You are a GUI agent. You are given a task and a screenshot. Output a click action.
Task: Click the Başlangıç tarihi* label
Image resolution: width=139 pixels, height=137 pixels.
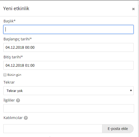[18, 39]
